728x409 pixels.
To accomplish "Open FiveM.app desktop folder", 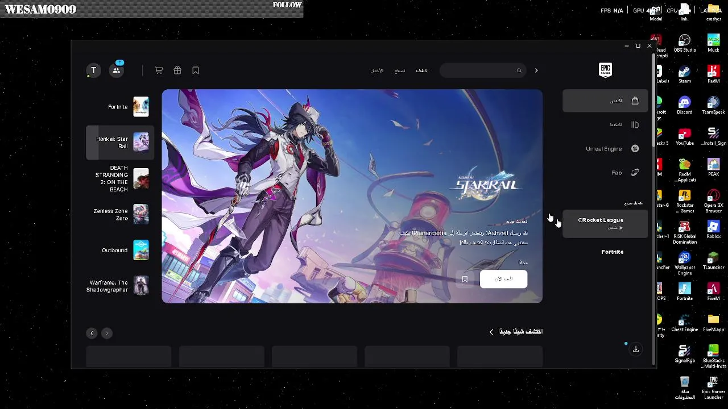I will click(713, 323).
